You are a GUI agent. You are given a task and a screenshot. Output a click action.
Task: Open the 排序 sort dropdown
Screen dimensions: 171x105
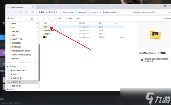pos(58,18)
